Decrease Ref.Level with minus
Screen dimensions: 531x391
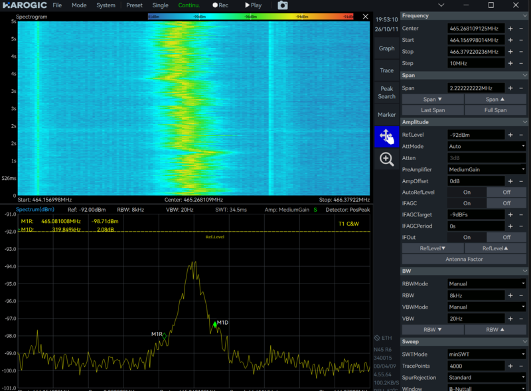[521, 135]
